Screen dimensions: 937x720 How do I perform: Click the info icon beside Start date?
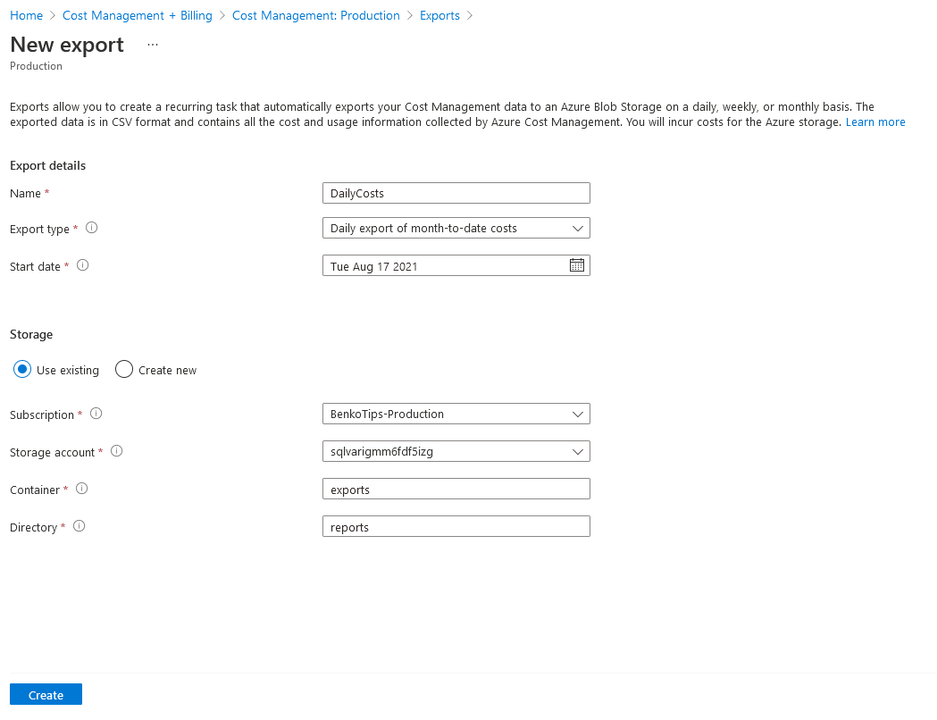pos(80,264)
